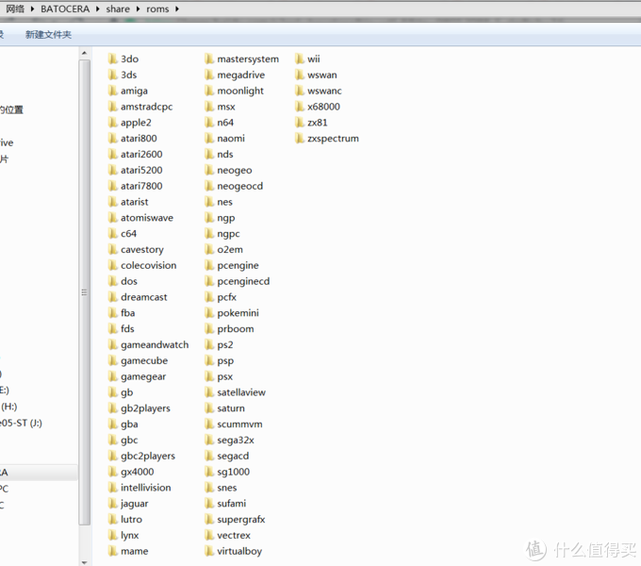This screenshot has width=641, height=566.
Task: Select the ps2 folder icon
Action: [209, 344]
